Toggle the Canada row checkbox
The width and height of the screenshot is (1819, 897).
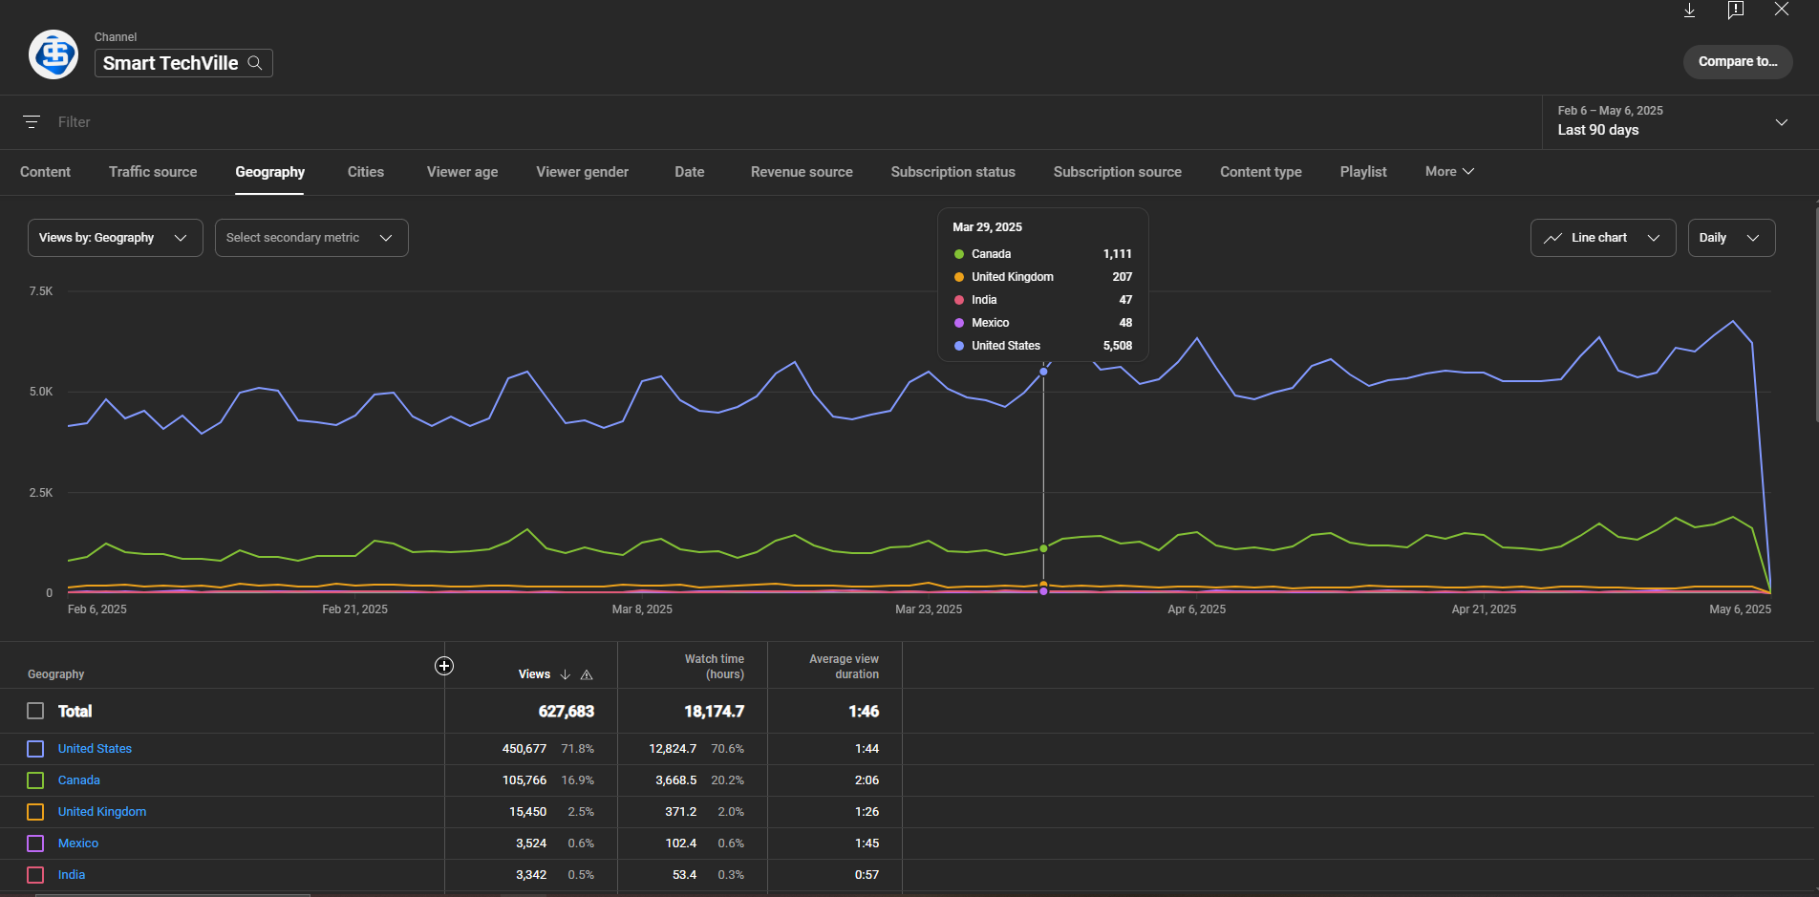[35, 780]
